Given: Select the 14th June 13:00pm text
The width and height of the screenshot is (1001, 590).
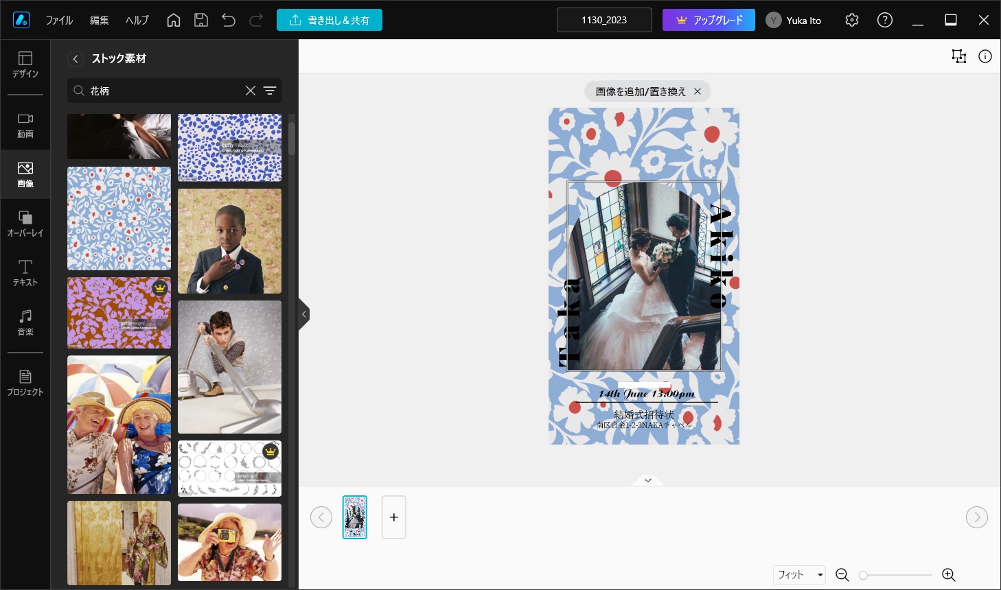Looking at the screenshot, I should (x=646, y=394).
